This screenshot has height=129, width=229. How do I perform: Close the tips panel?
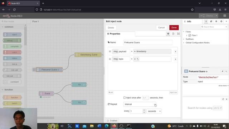[x=226, y=99]
